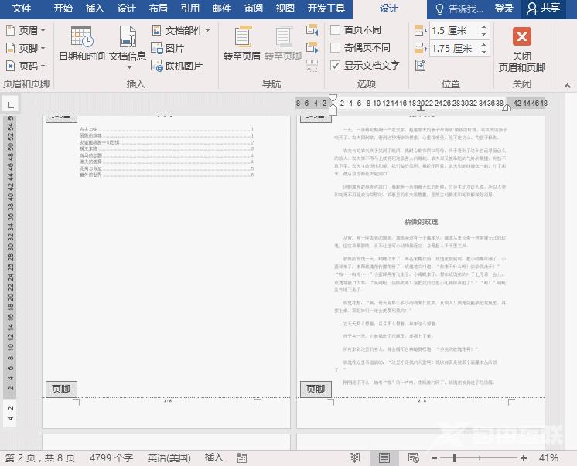
Task: Select Web Layout view in status bar
Action: tap(414, 458)
